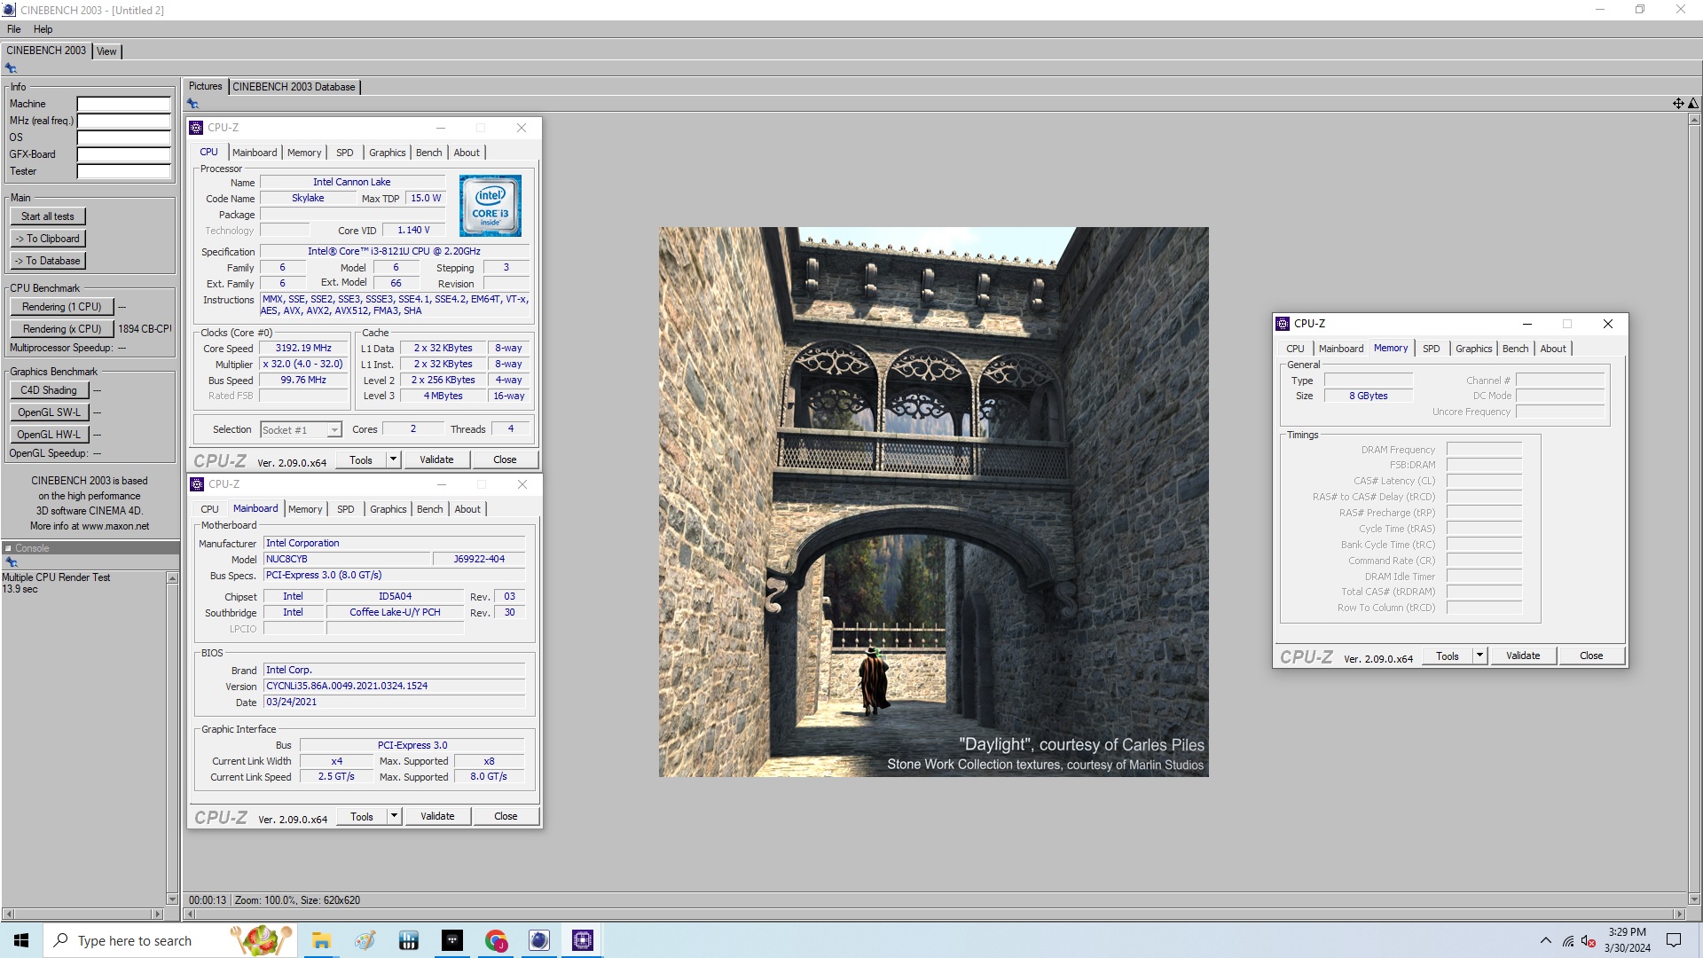This screenshot has width=1703, height=958.
Task: Click the CPU-Z memory window title icon
Action: pyautogui.click(x=1283, y=324)
